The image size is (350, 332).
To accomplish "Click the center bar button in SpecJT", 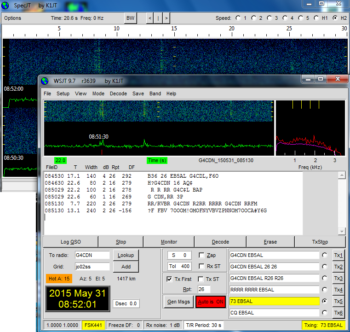I will coord(158,18).
